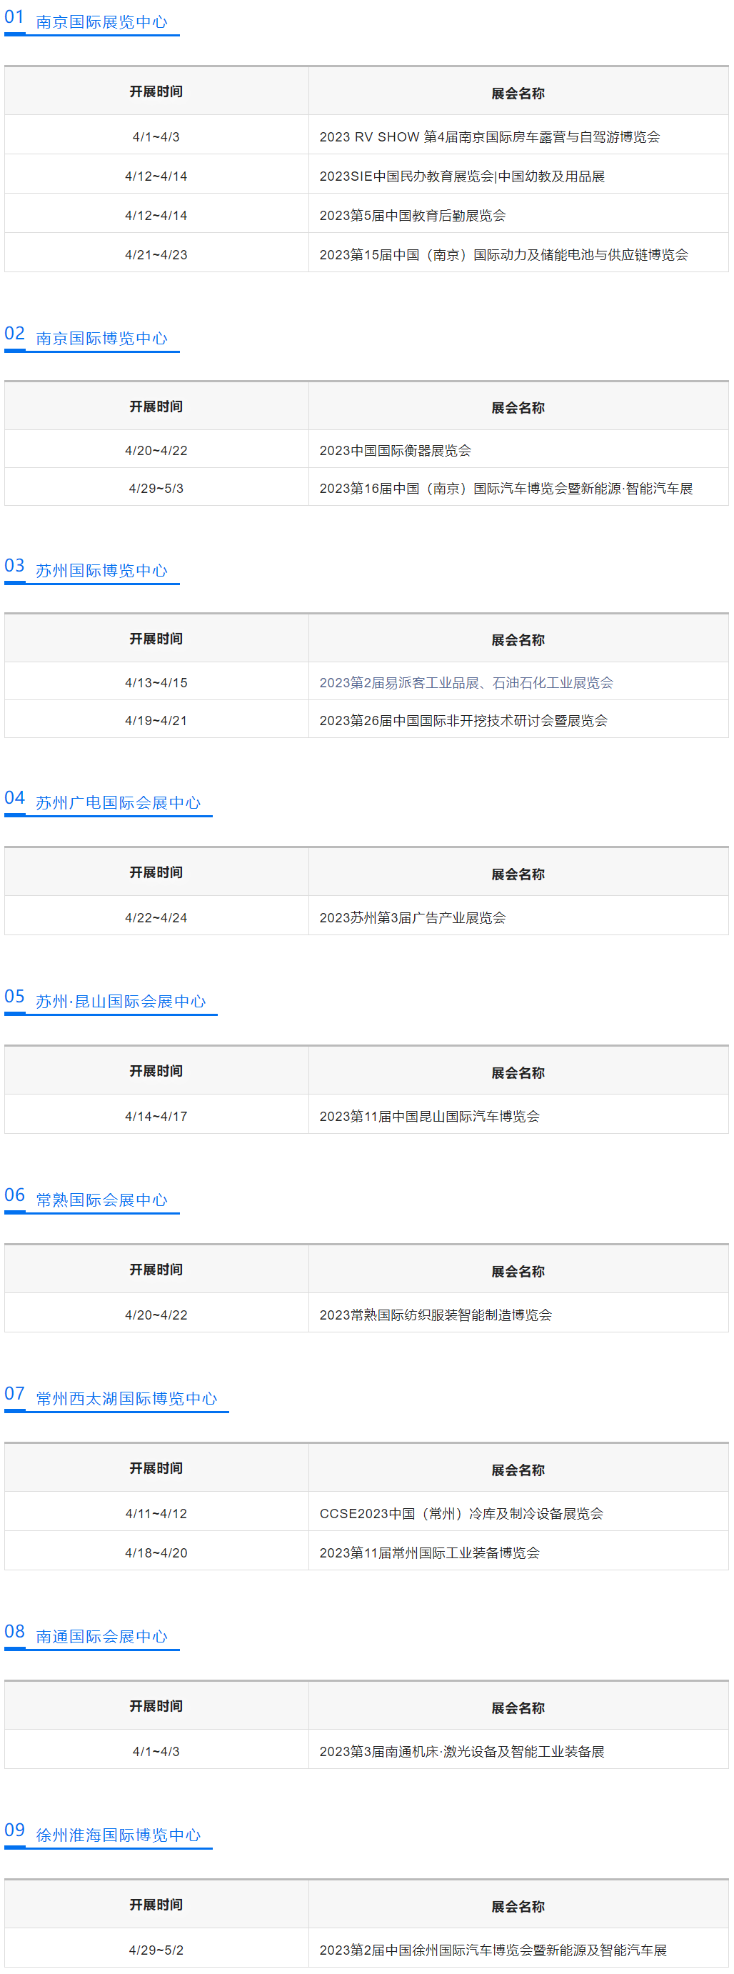The image size is (734, 1974).
Task: Open the 苏州·昆山国际会展中心 heading
Action: pyautogui.click(x=120, y=1001)
